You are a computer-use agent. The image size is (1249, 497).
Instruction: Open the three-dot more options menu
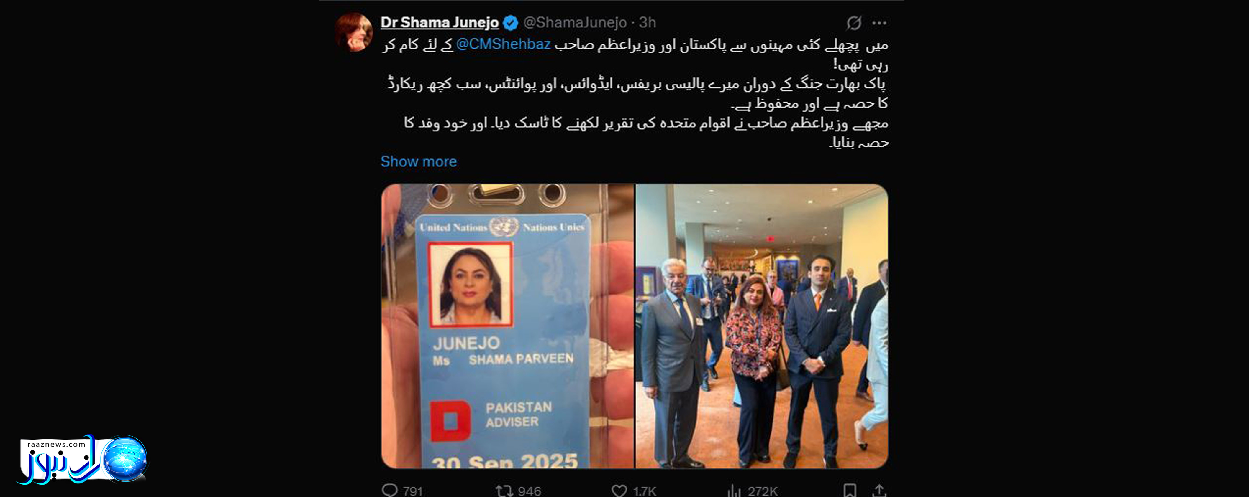point(879,23)
